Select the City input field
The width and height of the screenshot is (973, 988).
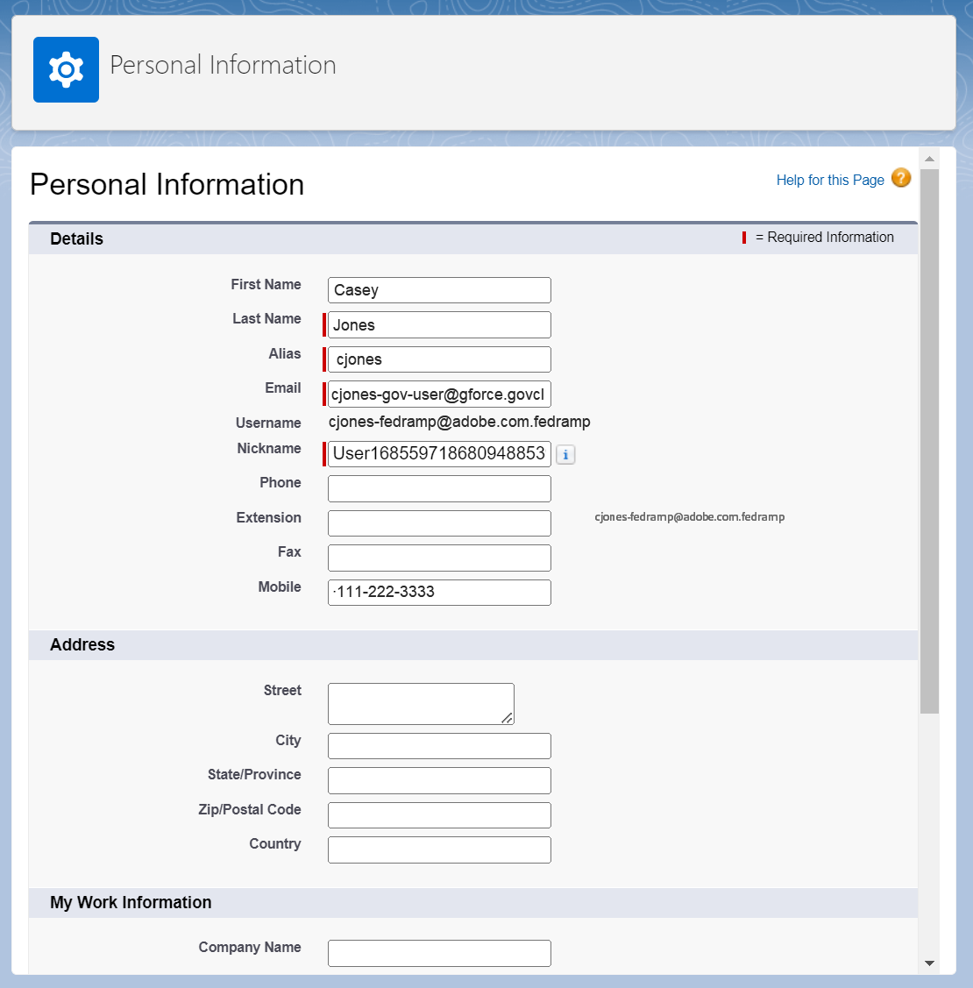tap(438, 745)
